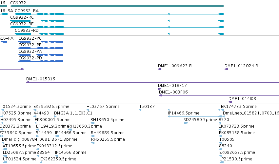Screen dimensions: 279x164
Task: Click the DME1-014I08 clone feature
Action: [x=254, y=102]
